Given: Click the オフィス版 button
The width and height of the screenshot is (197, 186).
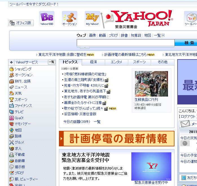Looking at the screenshot, I should (x=21, y=23).
